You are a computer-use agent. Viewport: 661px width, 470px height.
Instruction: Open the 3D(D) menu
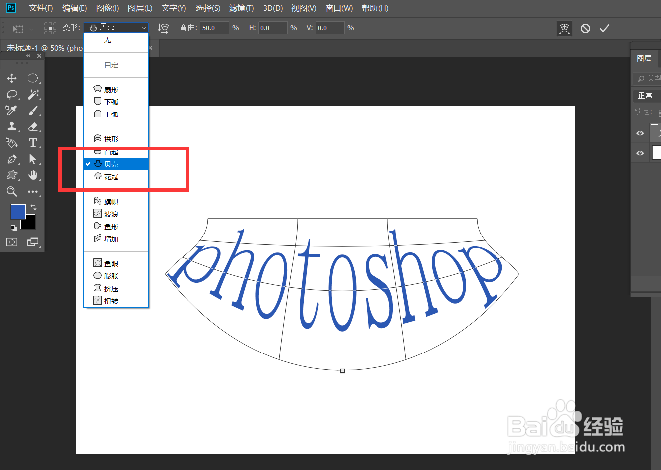(x=273, y=8)
